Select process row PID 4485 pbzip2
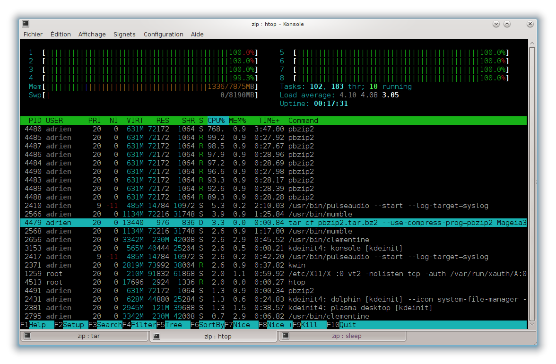Image resolution: width=556 pixels, height=364 pixels. [273, 138]
